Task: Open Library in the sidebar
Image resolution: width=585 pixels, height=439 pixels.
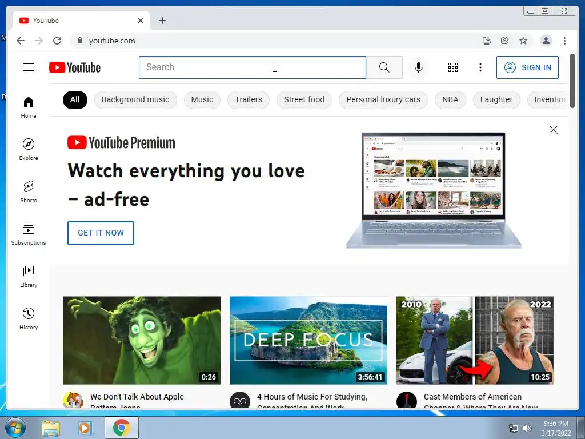Action: [x=29, y=276]
